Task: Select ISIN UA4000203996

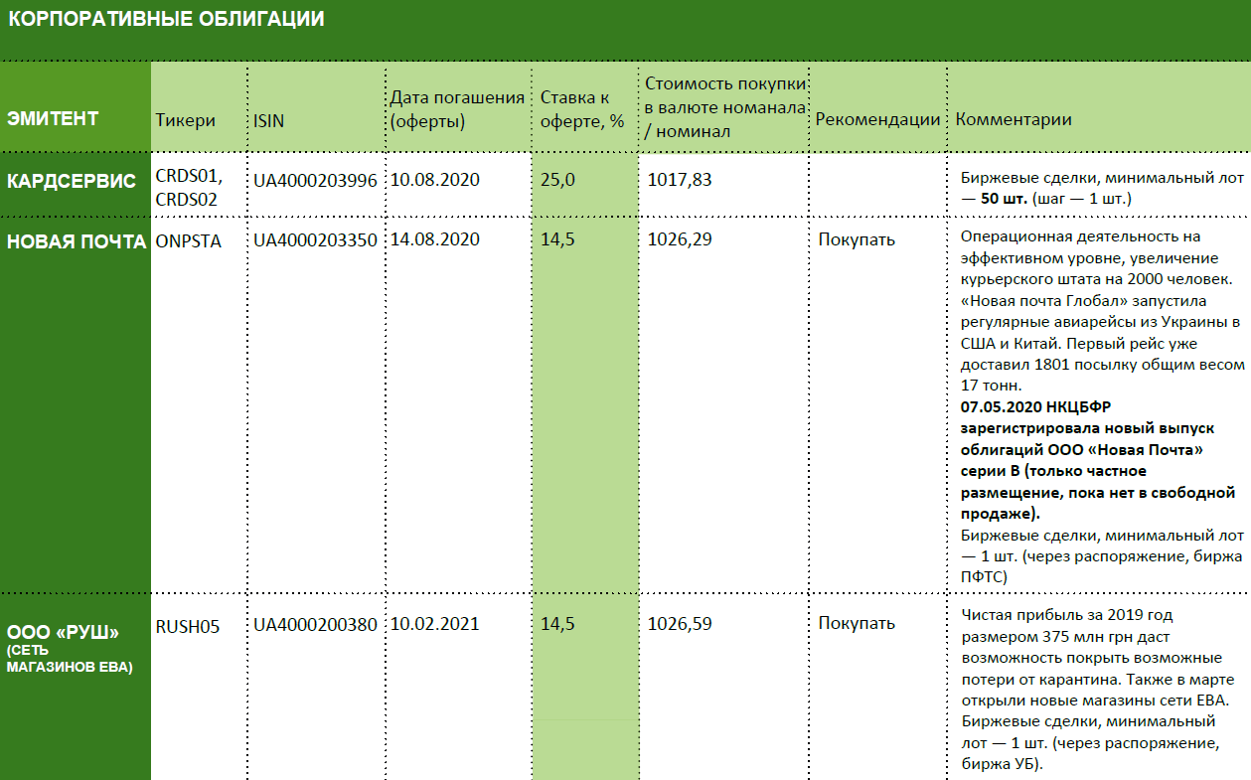Action: click(315, 180)
